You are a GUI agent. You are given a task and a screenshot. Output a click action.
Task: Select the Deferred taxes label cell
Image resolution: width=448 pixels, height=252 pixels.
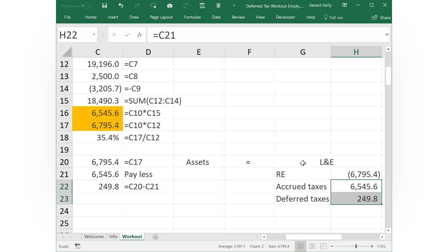point(303,199)
